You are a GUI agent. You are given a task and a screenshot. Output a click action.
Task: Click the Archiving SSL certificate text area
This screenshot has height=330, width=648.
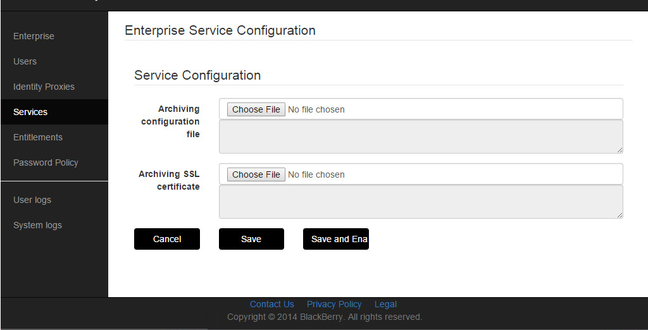420,202
